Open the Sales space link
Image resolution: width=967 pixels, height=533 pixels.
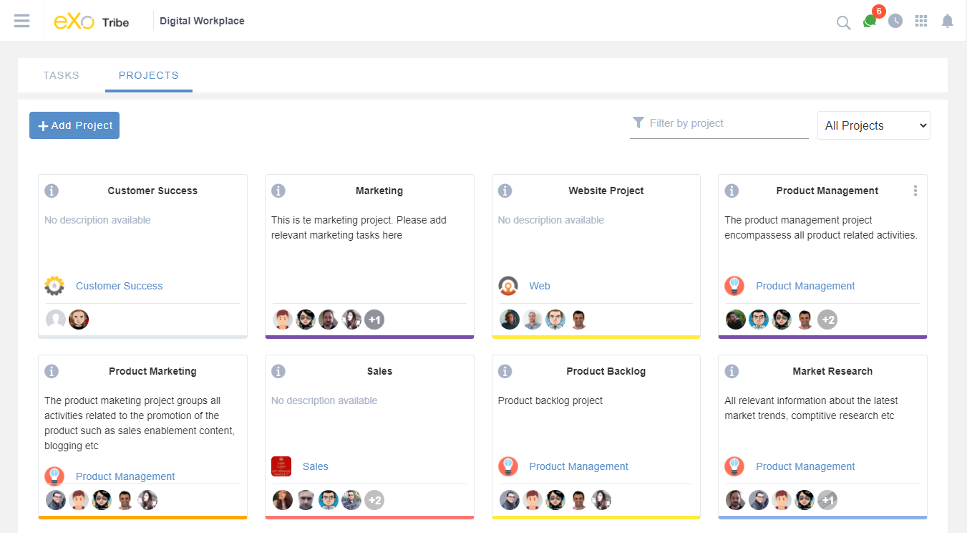(x=315, y=466)
